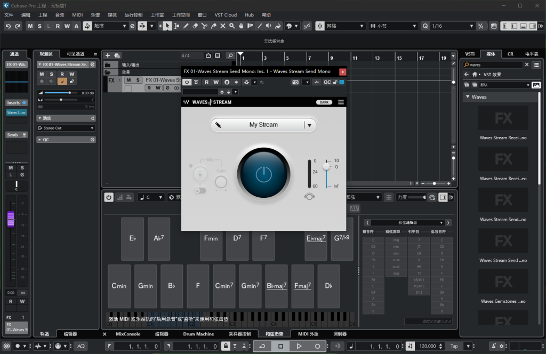Viewport: 546px width, 354px height.
Task: Toggle global Mute M button in toolbar
Action: pos(30,26)
